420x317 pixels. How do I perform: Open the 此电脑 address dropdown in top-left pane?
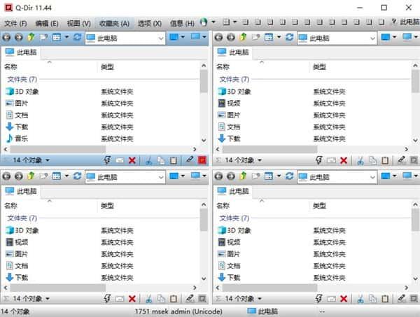[162, 37]
